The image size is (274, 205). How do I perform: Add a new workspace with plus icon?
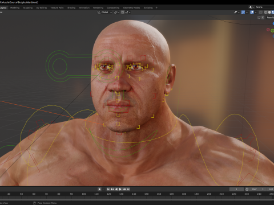(156, 7)
